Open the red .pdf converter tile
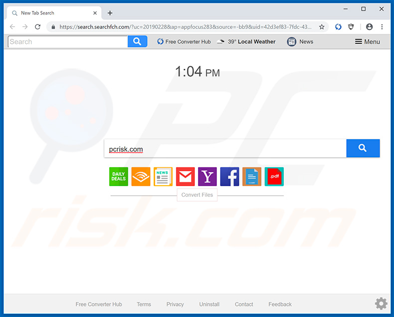Viewport: 394px width, 317px height. coord(274,177)
